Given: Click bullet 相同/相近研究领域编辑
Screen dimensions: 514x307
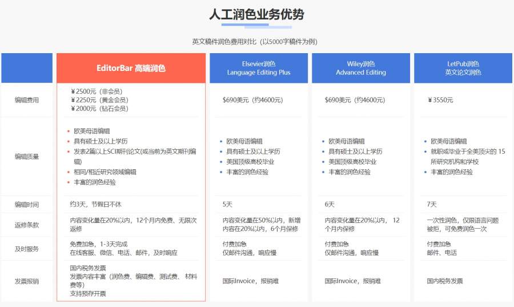Looking at the screenshot, I should pyautogui.click(x=105, y=172).
